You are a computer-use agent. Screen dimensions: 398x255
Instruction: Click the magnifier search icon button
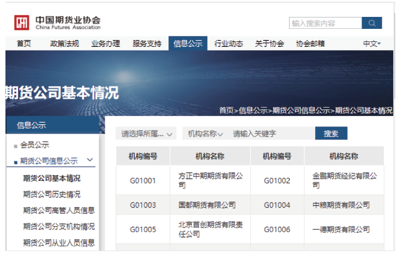372,23
